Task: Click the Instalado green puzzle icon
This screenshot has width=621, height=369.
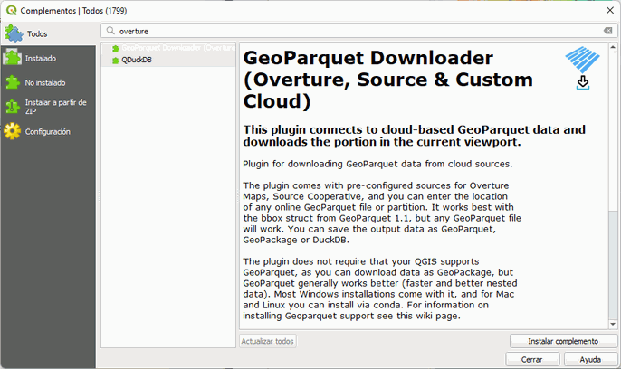Action: click(x=13, y=58)
